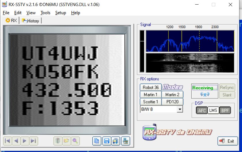Viewport: 242px width, 152px height.
Task: Jump to the first image in history
Action: click(8, 141)
